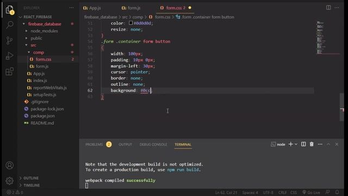
Task: Expand the node_modules folder
Action: (x=27, y=31)
